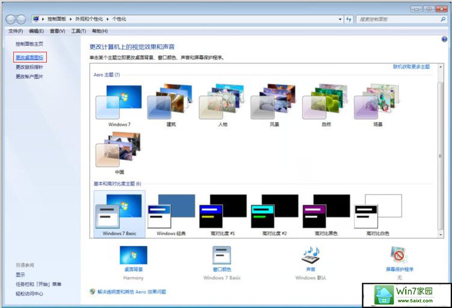Click the control panel icon in address bar
452x308 pixels.
[x=36, y=19]
